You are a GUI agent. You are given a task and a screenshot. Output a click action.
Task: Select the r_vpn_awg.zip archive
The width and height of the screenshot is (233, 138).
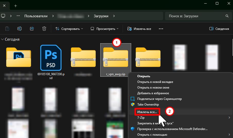coord(115,60)
